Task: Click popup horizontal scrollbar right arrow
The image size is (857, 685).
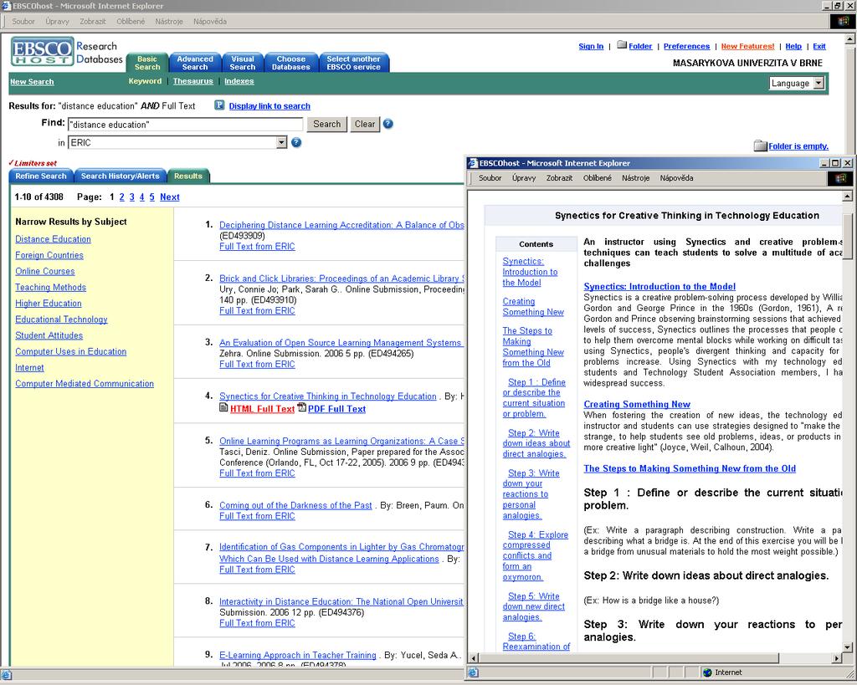Action: click(x=837, y=658)
